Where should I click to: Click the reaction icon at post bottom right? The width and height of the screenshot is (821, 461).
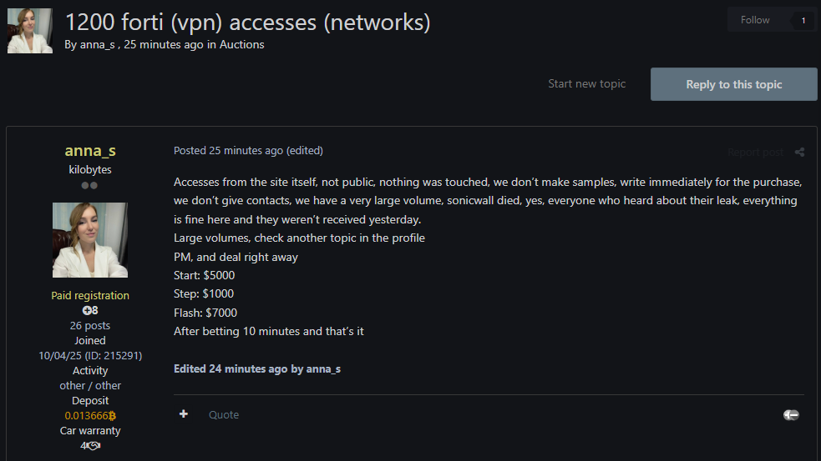(x=791, y=414)
